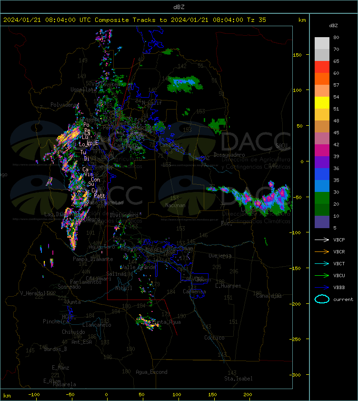Pick the royal blue swatch in dBZ scale

tap(322, 174)
